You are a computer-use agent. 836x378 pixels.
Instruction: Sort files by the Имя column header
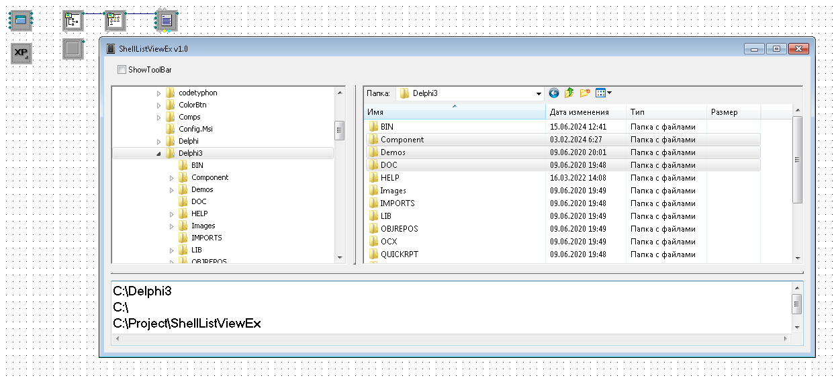(x=455, y=113)
